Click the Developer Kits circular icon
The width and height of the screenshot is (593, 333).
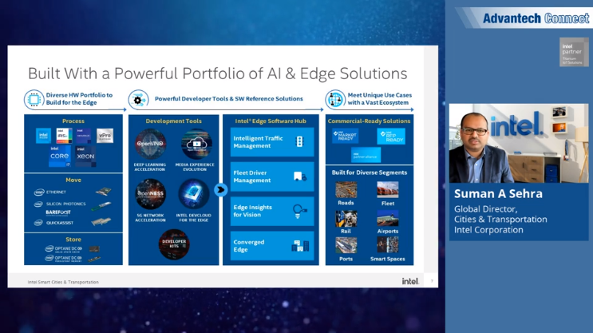pos(174,244)
